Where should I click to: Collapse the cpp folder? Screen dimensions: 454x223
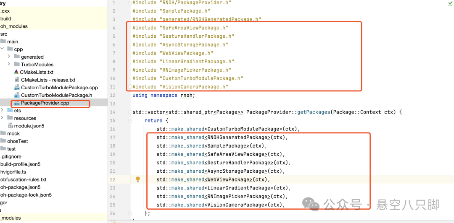(x=2, y=49)
